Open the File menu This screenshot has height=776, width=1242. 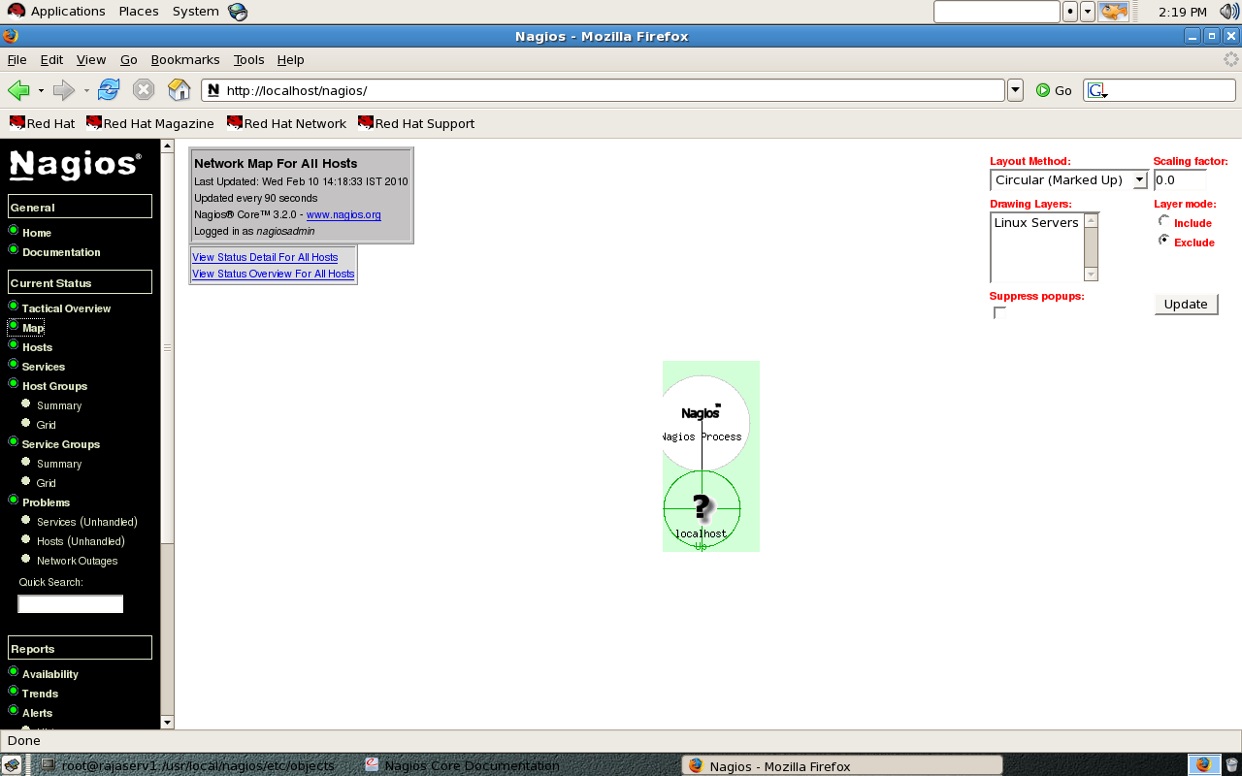(x=16, y=59)
